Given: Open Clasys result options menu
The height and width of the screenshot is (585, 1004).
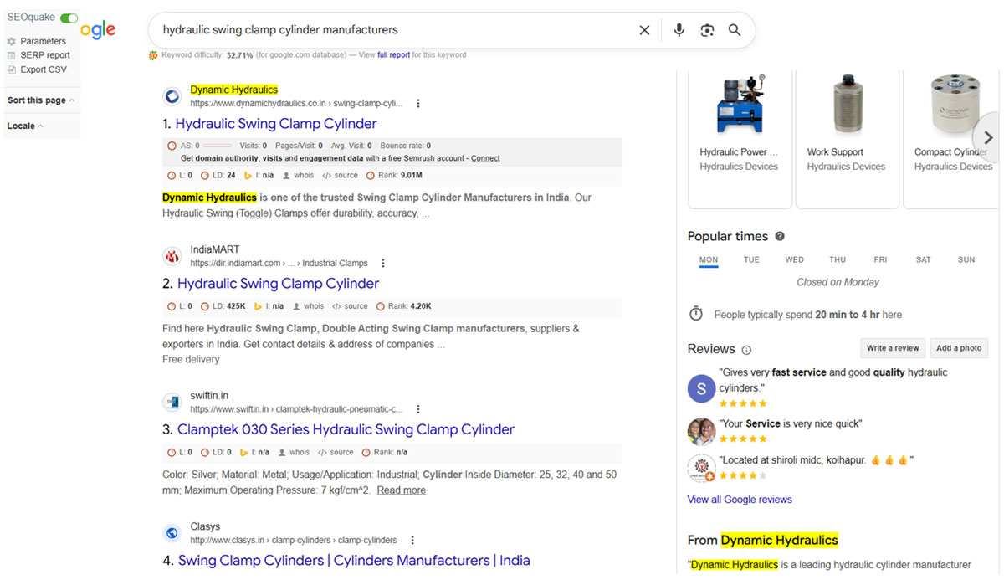Looking at the screenshot, I should coord(412,541).
